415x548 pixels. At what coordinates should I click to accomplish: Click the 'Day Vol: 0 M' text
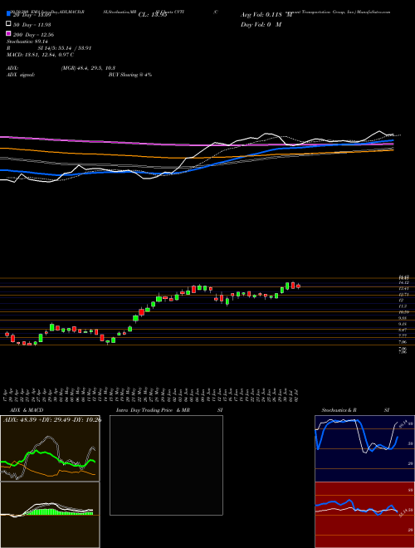[x=261, y=25]
